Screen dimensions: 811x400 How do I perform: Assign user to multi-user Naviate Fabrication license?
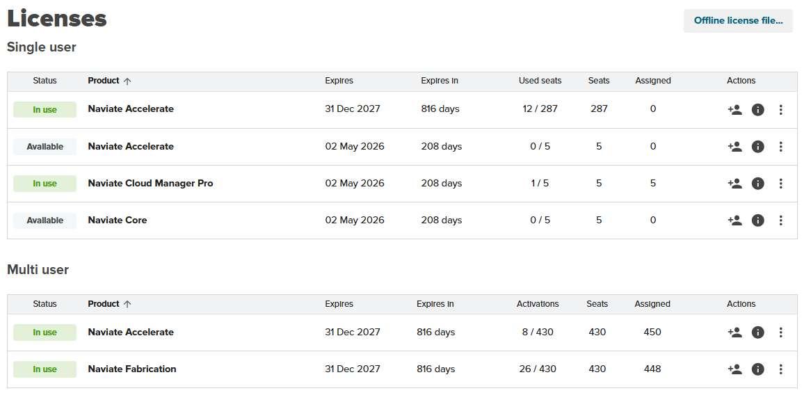[734, 369]
